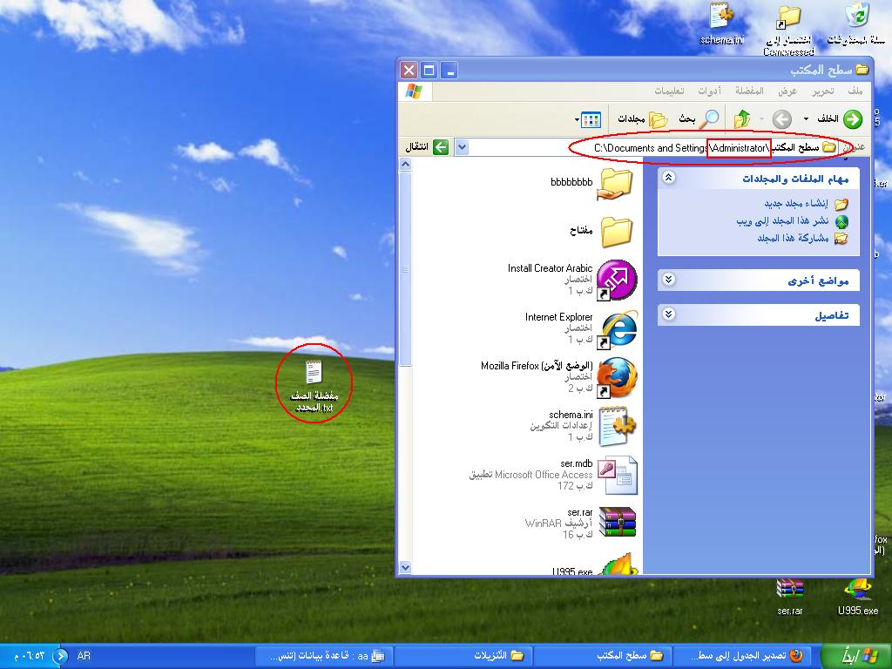Open the View menu (عرض)

[x=787, y=91]
